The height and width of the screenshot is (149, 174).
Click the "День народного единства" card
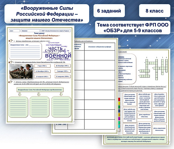(145, 116)
